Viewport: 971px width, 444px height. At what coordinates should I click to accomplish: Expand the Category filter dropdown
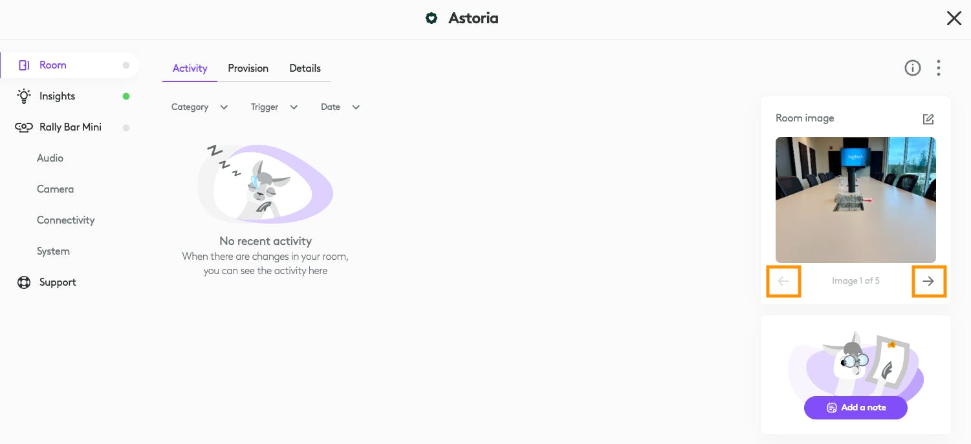199,107
